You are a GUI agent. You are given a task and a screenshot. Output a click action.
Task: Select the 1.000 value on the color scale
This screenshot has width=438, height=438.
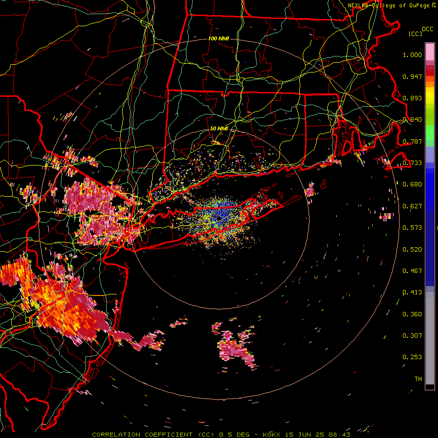point(412,55)
